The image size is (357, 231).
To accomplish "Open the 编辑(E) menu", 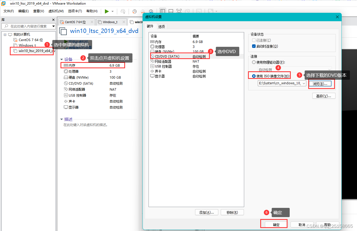I will 23,11.
